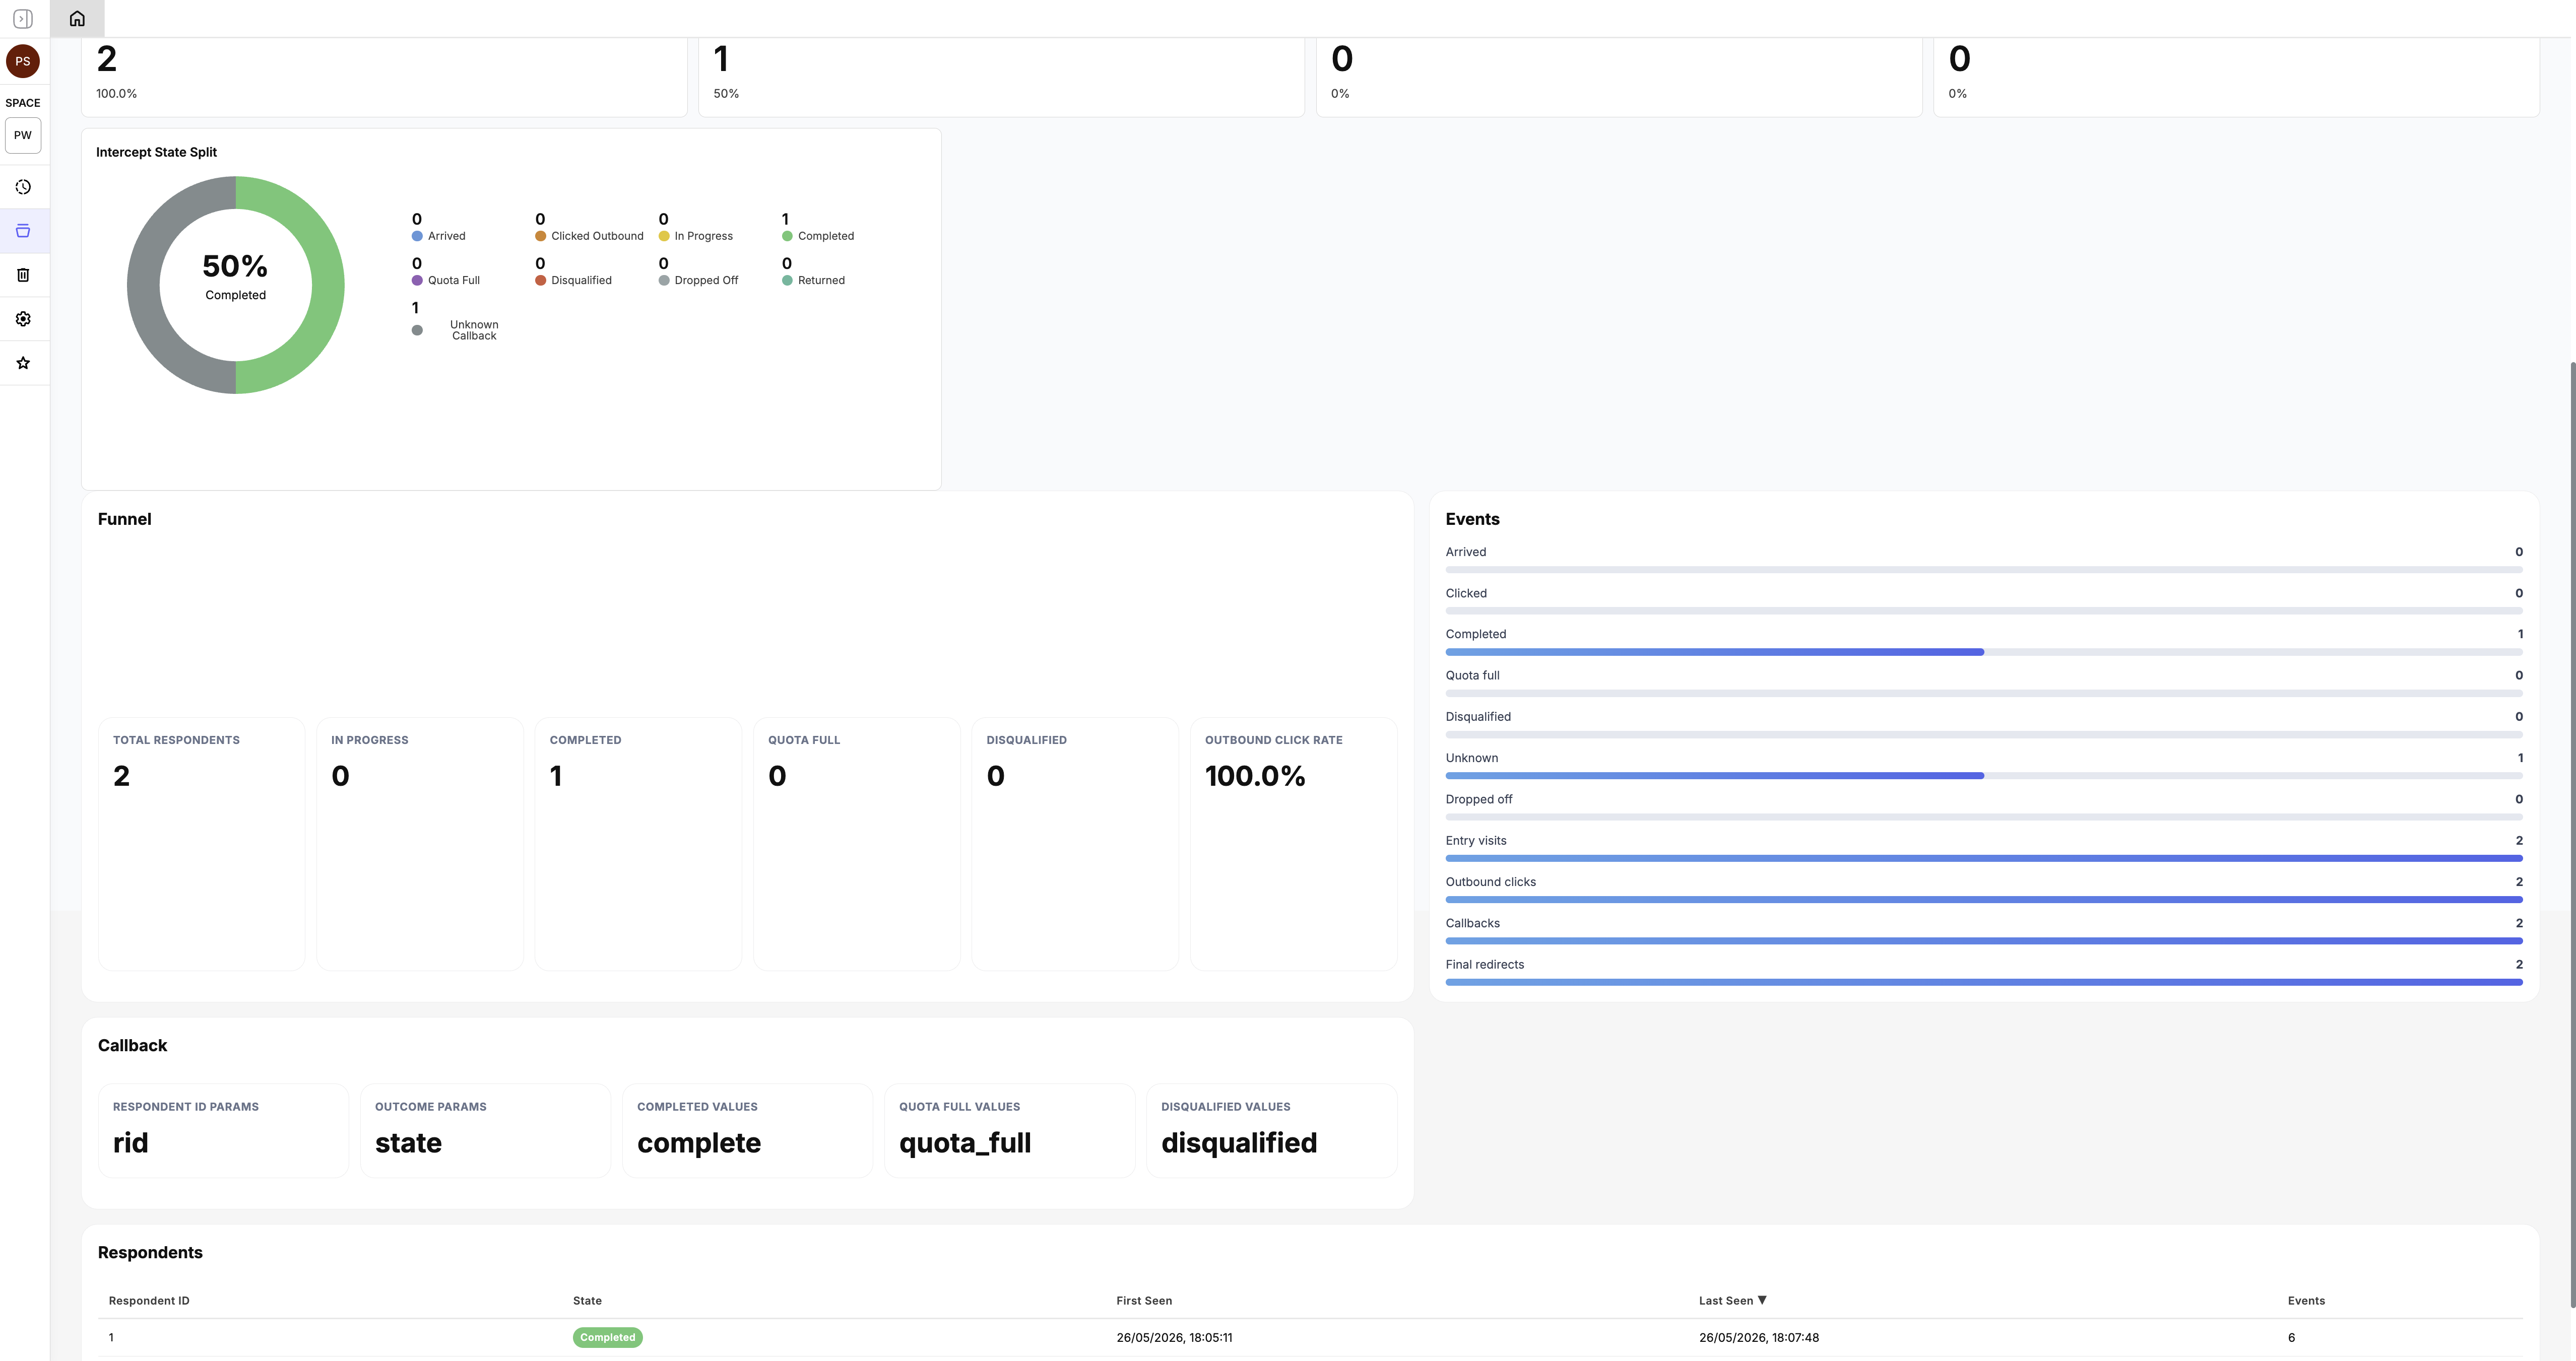This screenshot has height=1361, width=2576.
Task: Open the projects archive icon in sidebar
Action: [x=23, y=231]
